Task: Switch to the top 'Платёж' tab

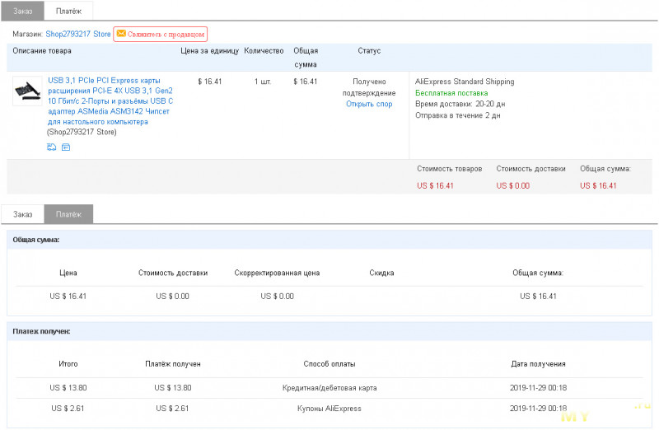Action: tap(68, 10)
